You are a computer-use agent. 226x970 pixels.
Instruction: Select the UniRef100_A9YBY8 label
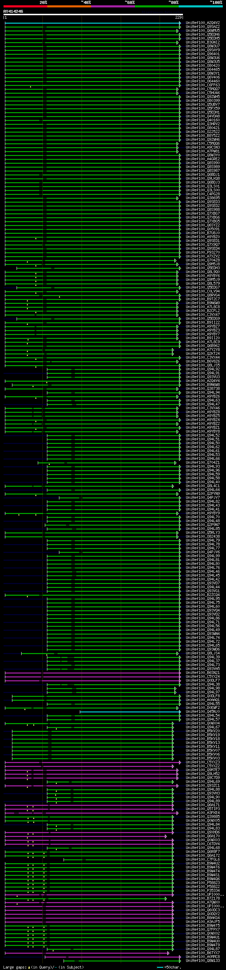pos(203,432)
